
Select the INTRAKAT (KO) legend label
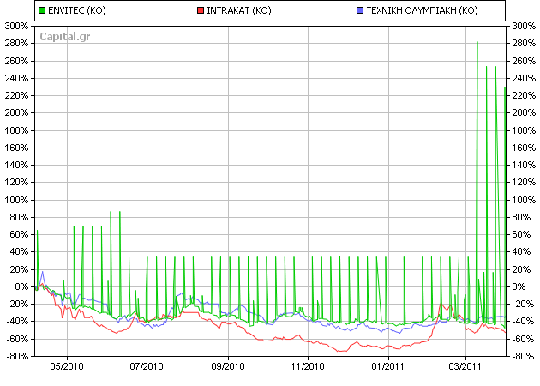click(239, 10)
